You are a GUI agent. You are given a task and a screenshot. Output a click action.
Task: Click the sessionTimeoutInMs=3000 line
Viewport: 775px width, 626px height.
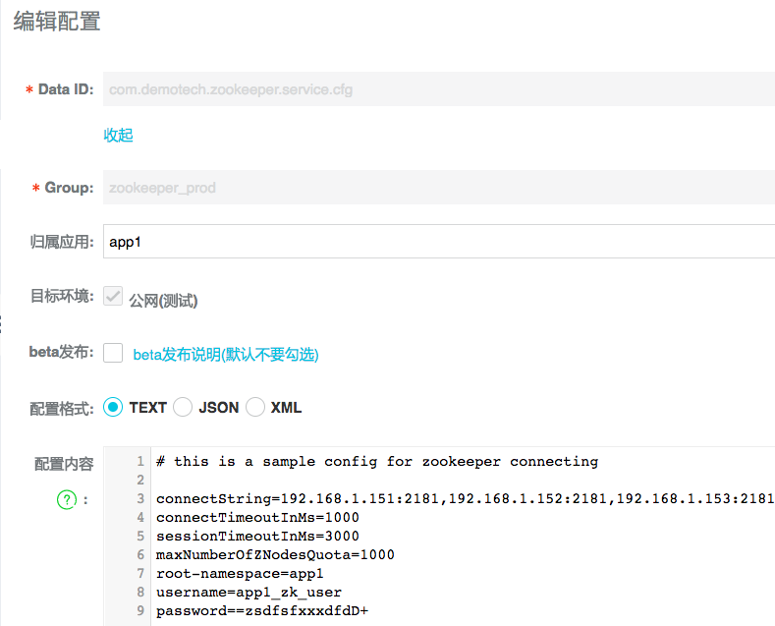coord(257,536)
